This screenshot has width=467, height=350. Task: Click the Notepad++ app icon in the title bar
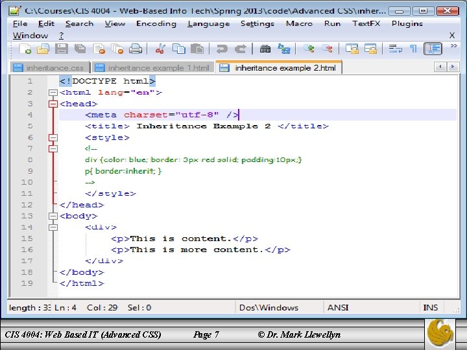click(x=14, y=11)
